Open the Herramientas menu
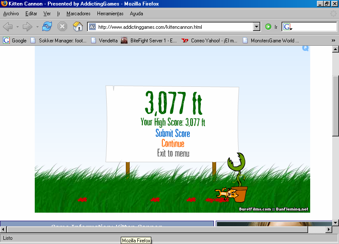 110,14
